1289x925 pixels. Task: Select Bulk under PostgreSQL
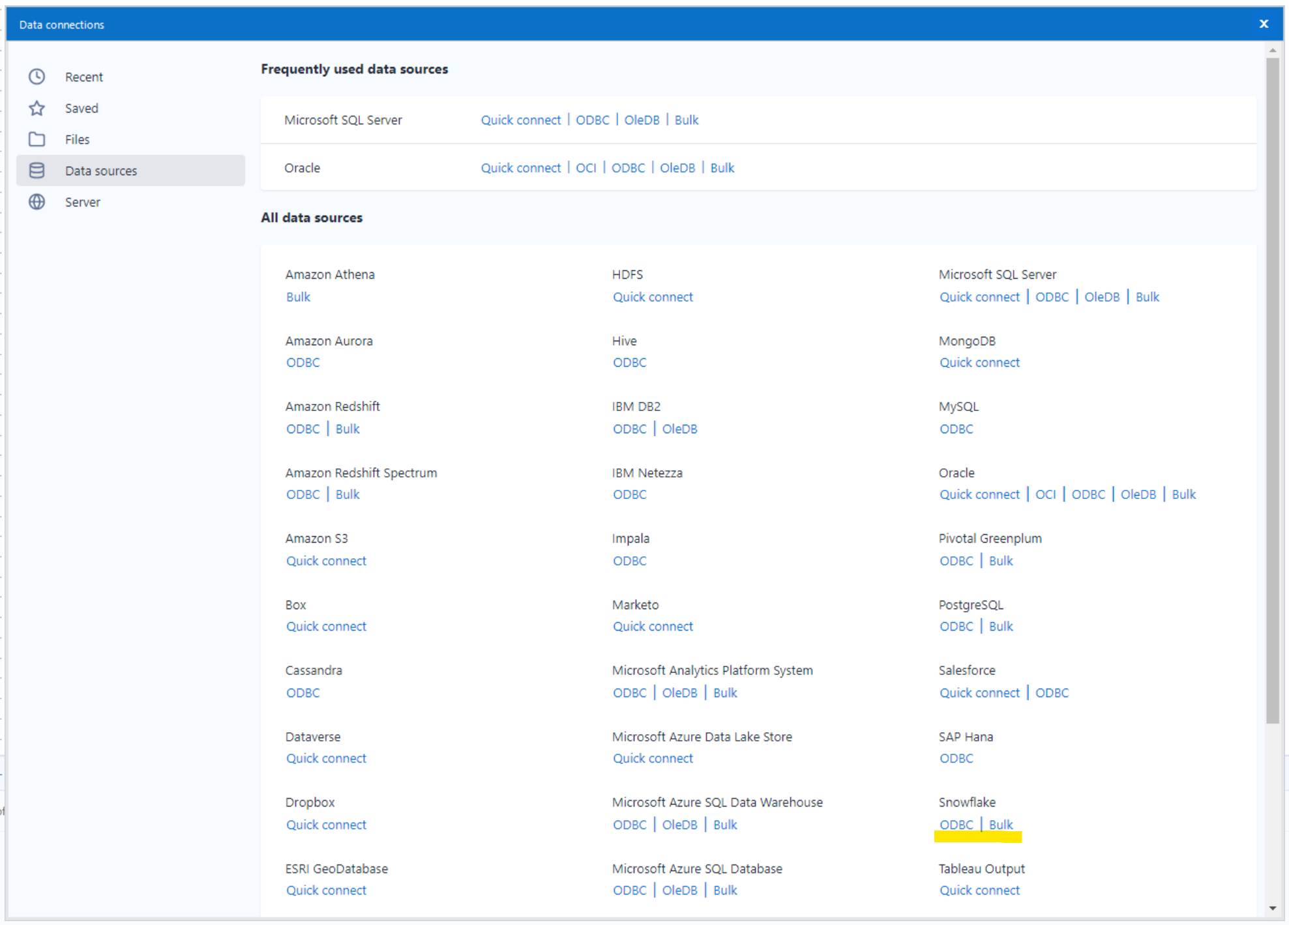click(x=1001, y=627)
